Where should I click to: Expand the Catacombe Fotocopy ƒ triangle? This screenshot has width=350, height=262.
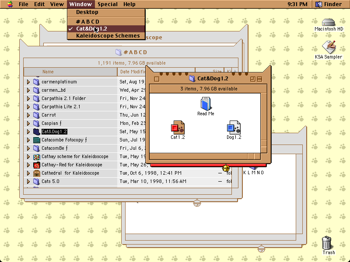pyautogui.click(x=28, y=140)
